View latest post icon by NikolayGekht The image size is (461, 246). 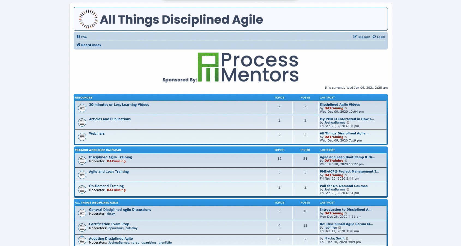pyautogui.click(x=347, y=239)
